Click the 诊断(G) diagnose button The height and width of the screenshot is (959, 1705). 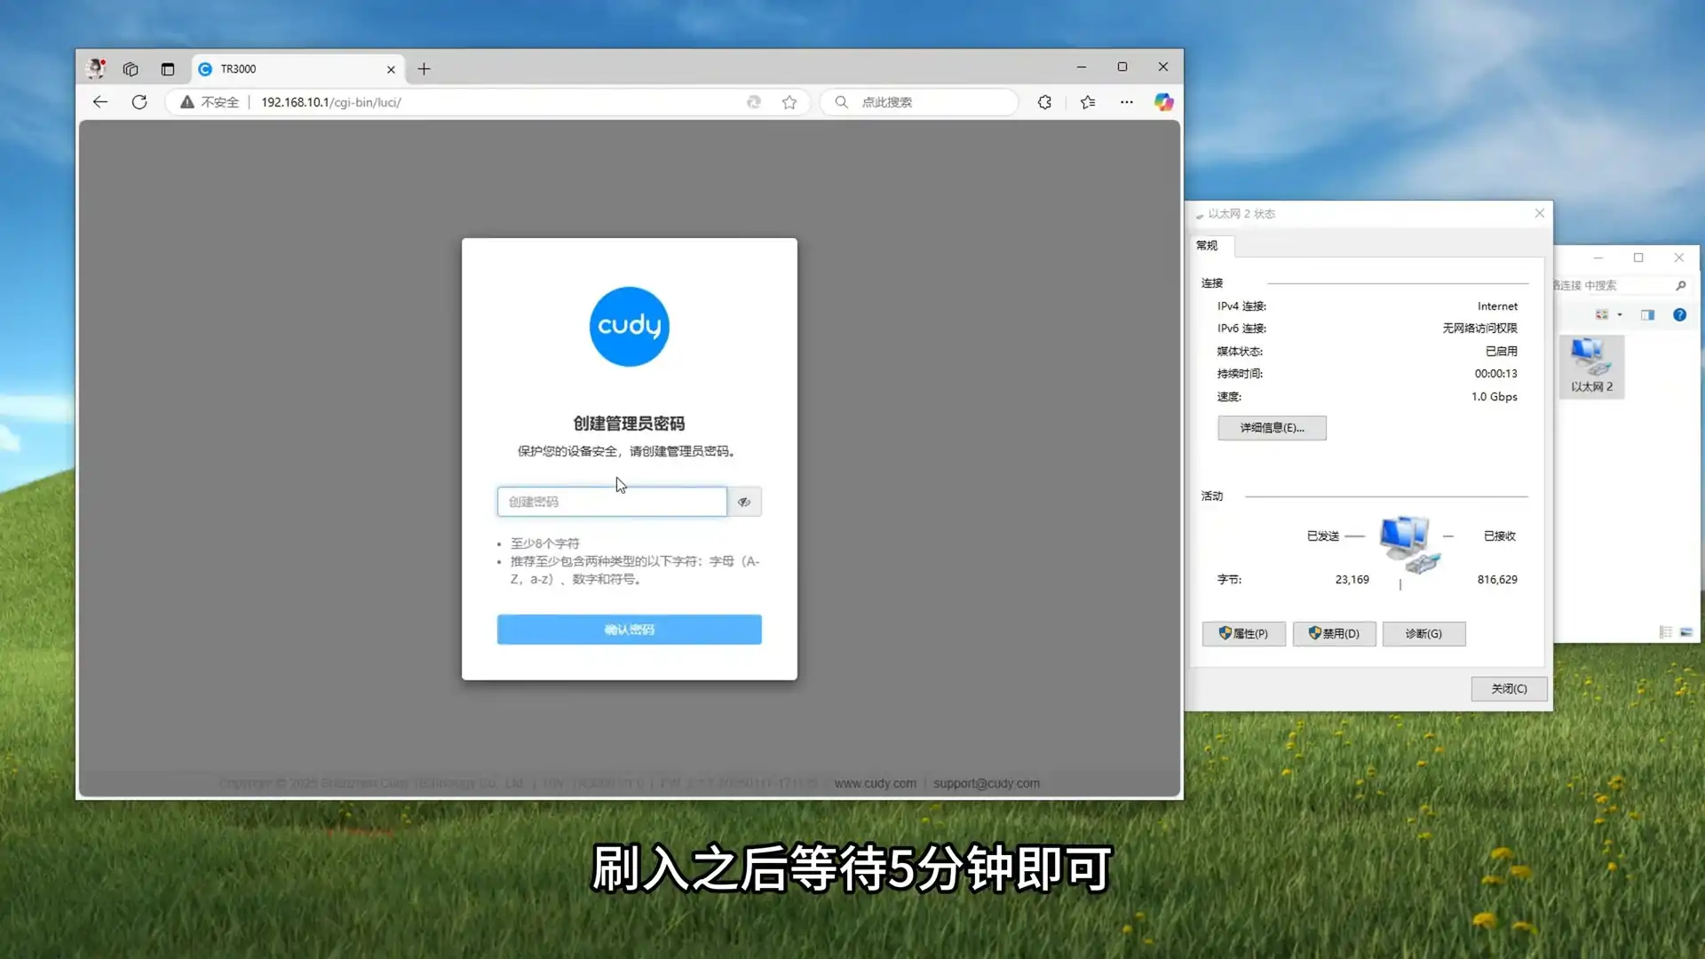(1423, 633)
